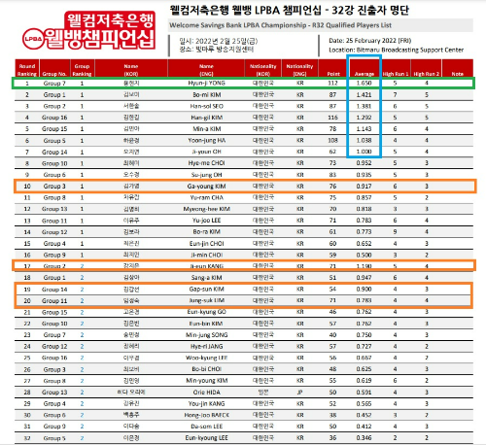Screen dimensions: 486x445
Task: Click the 'JP' nationality cell
Action: (300, 393)
